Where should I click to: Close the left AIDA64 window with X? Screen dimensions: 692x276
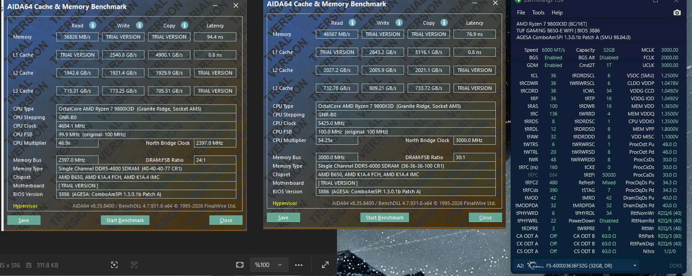236,5
